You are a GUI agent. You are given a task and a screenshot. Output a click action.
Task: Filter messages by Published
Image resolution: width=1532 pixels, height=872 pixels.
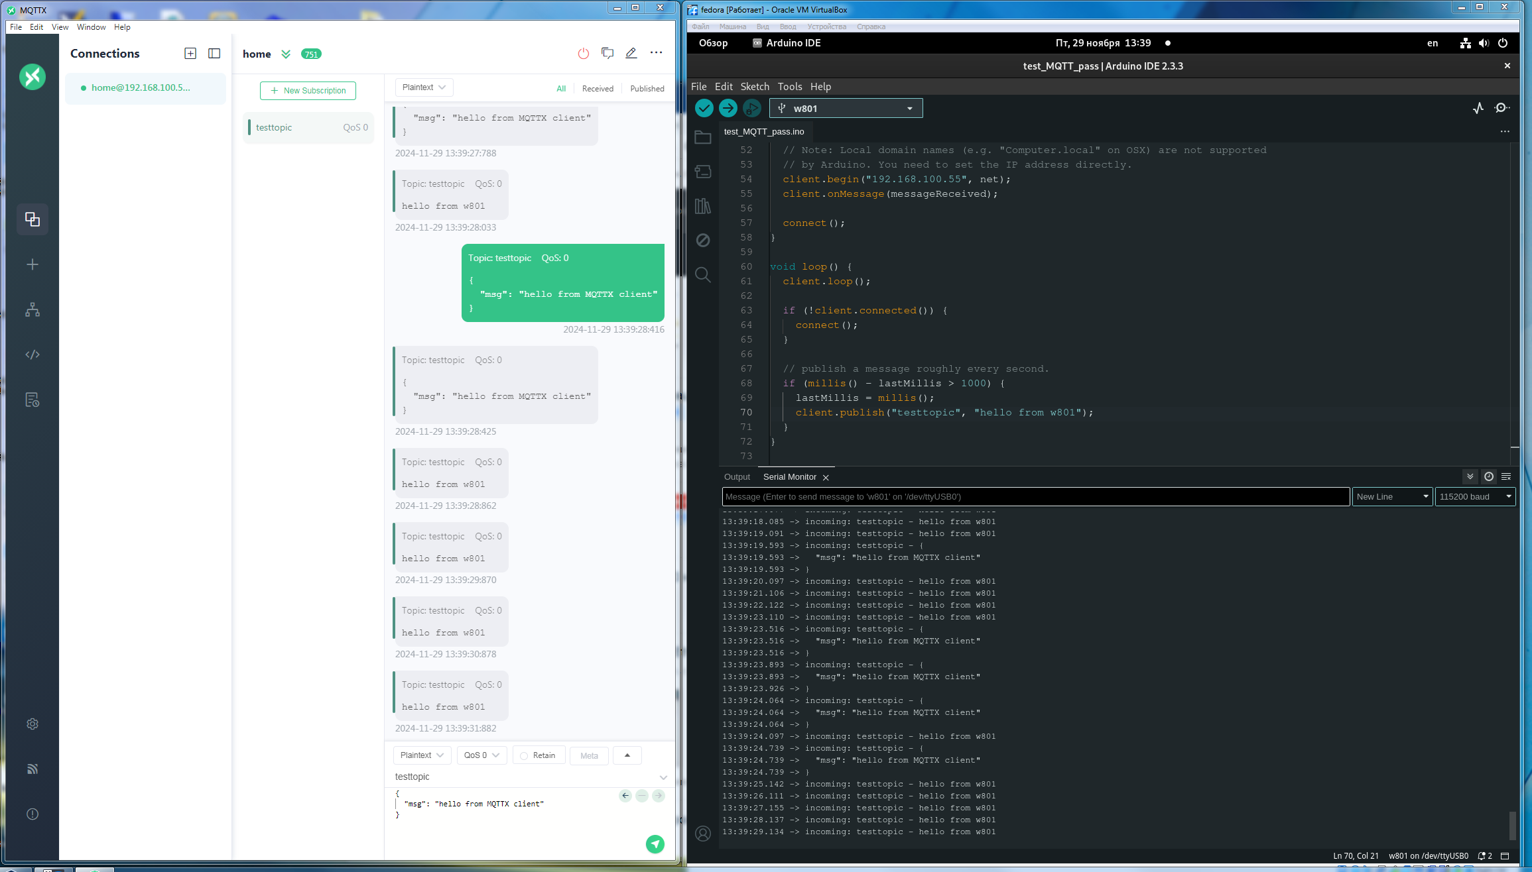coord(647,89)
